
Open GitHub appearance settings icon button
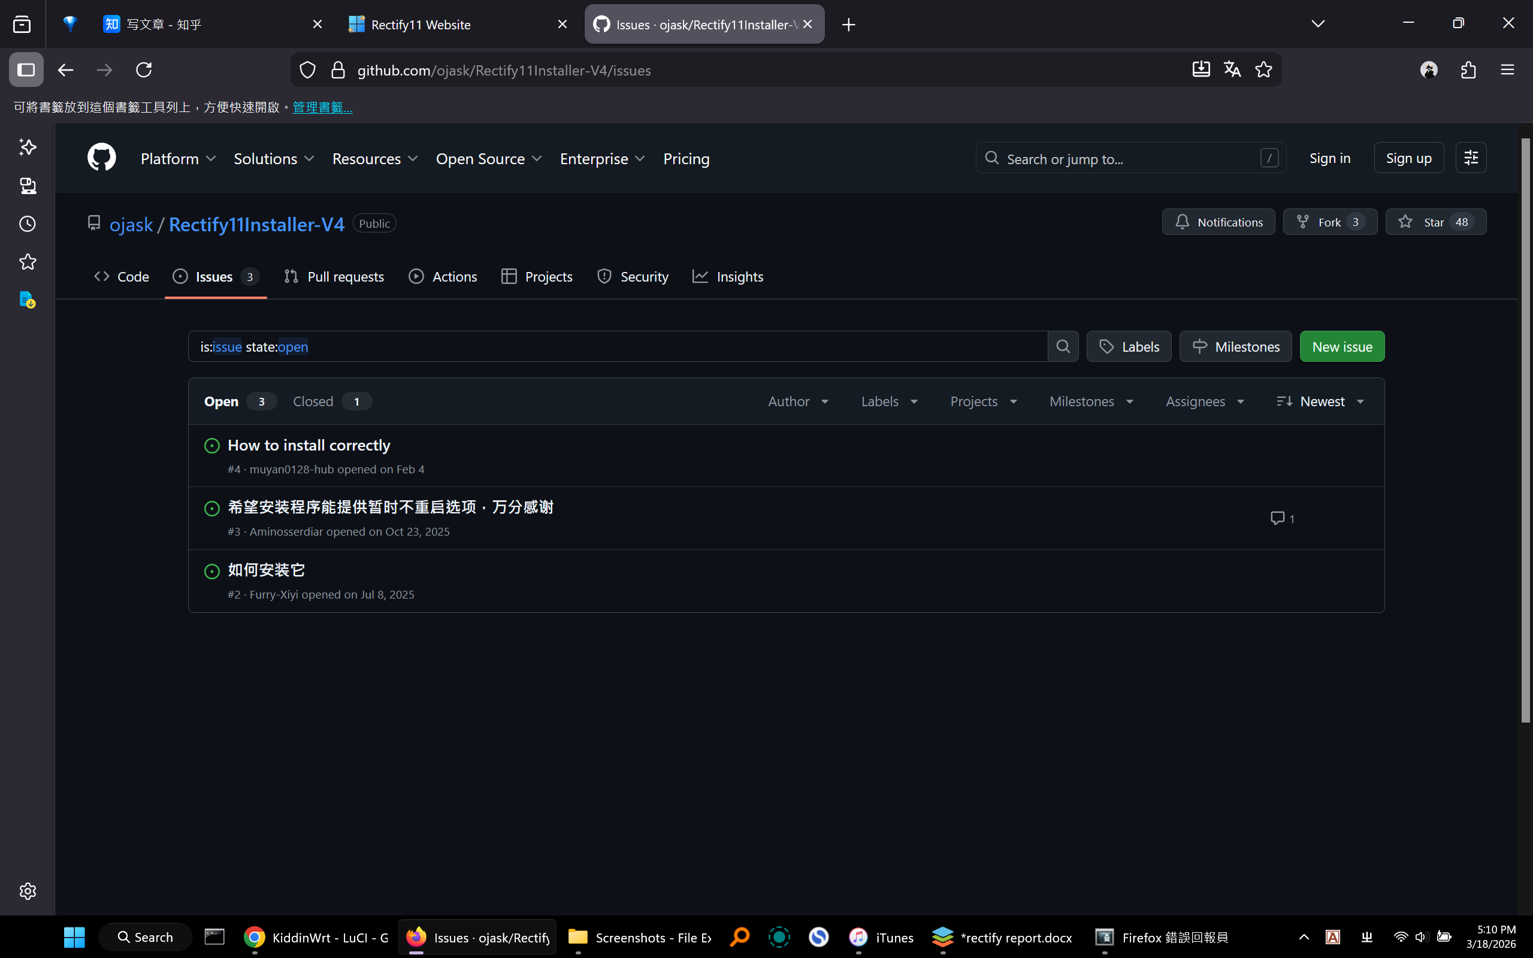point(1471,158)
